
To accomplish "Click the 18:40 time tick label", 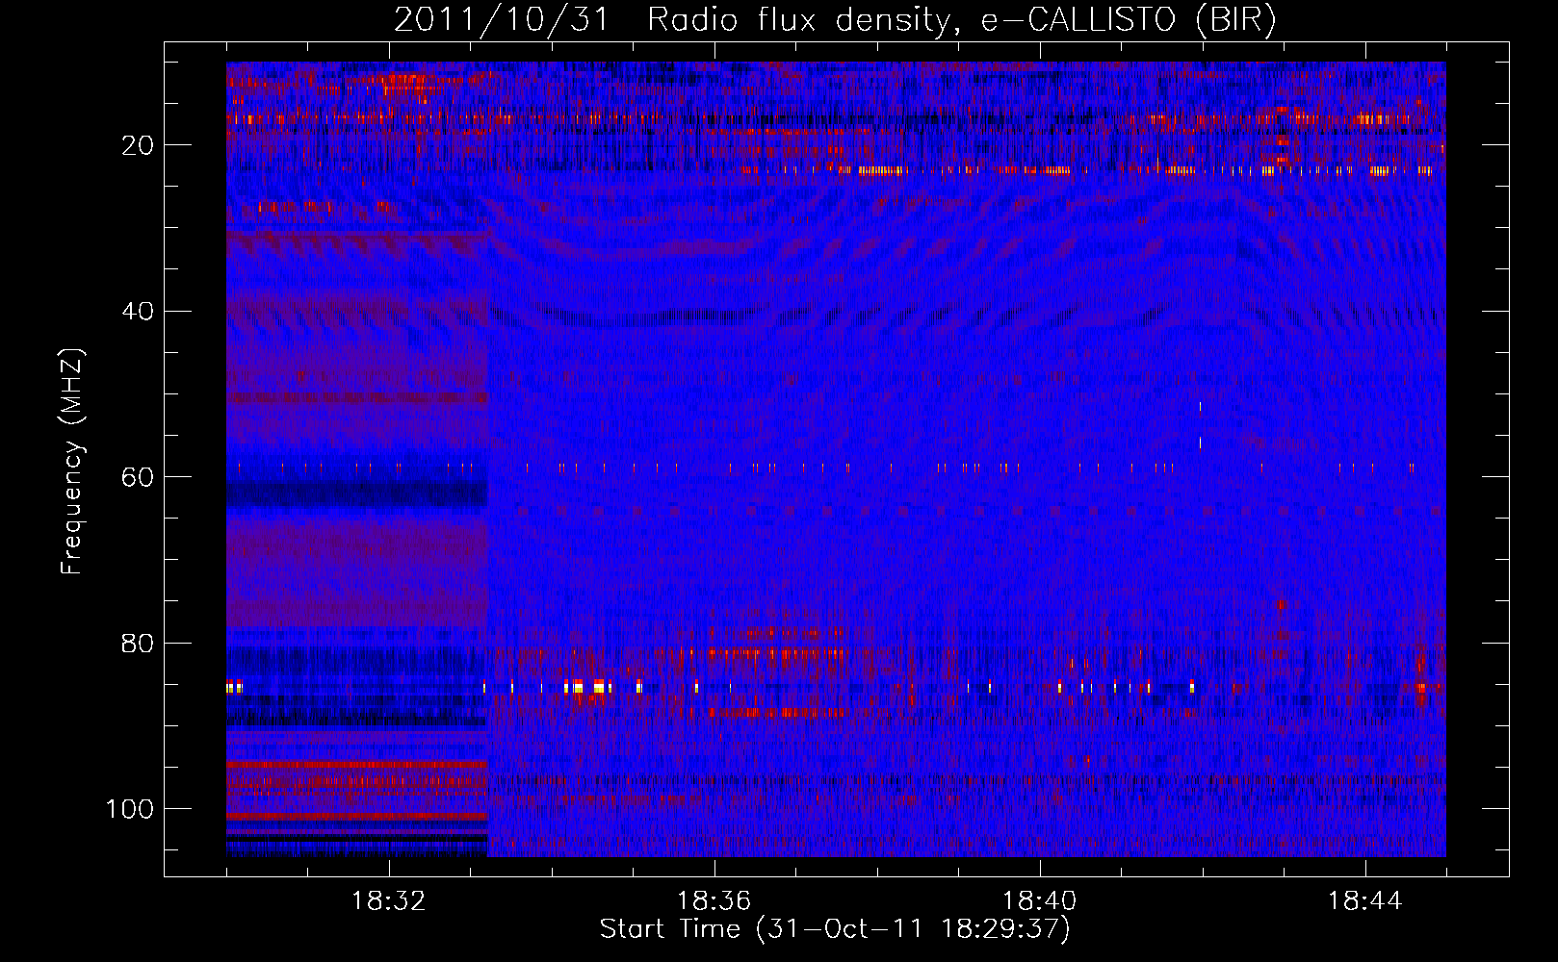I will point(1040,901).
